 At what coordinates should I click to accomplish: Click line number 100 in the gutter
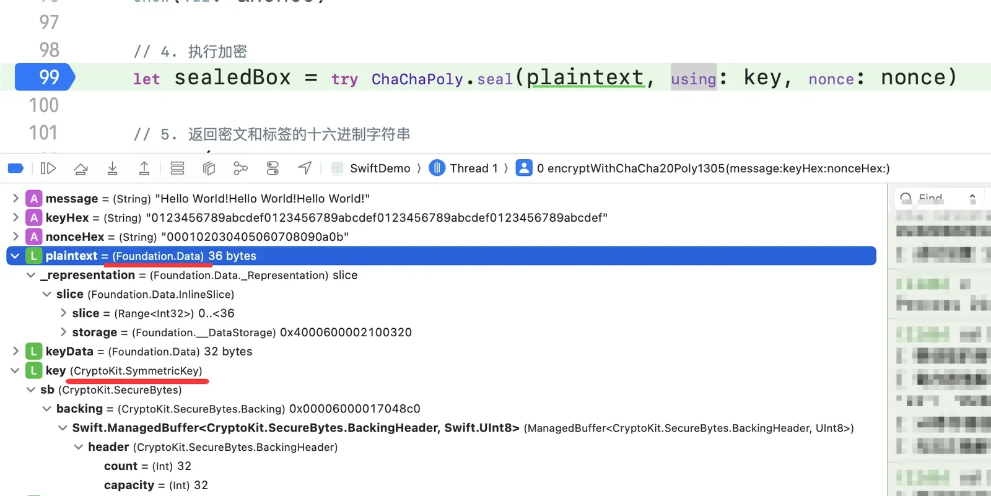coord(44,105)
